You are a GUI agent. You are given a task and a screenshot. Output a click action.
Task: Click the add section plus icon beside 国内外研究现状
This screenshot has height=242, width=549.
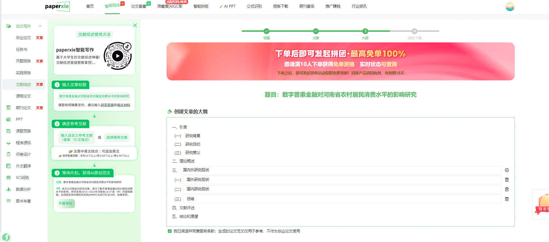click(x=507, y=170)
